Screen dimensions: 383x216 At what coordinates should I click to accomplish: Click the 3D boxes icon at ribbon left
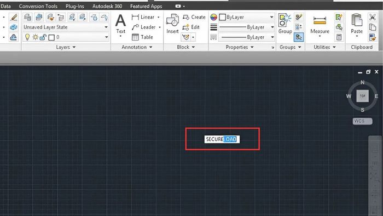click(14, 27)
